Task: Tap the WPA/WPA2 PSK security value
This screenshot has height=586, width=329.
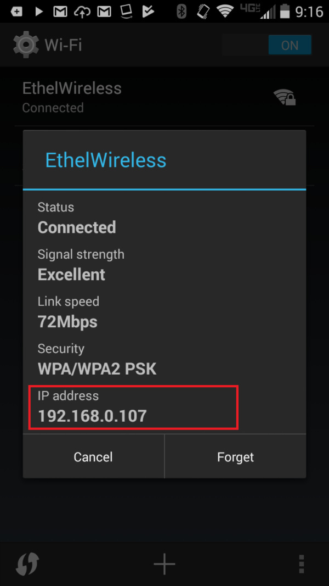Action: coord(97,369)
